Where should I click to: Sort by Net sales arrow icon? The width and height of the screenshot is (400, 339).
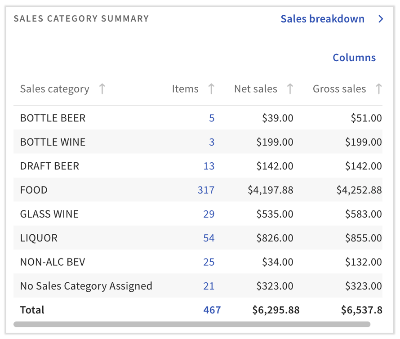290,89
